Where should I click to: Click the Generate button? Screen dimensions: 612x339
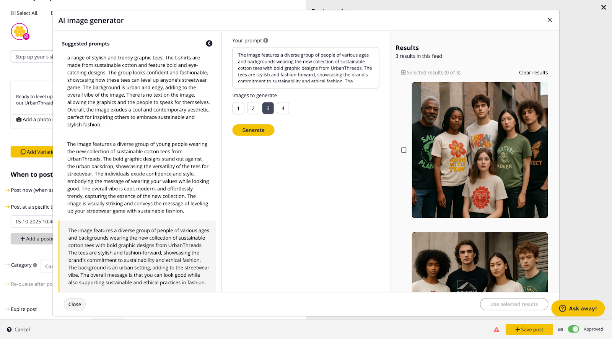(x=253, y=130)
